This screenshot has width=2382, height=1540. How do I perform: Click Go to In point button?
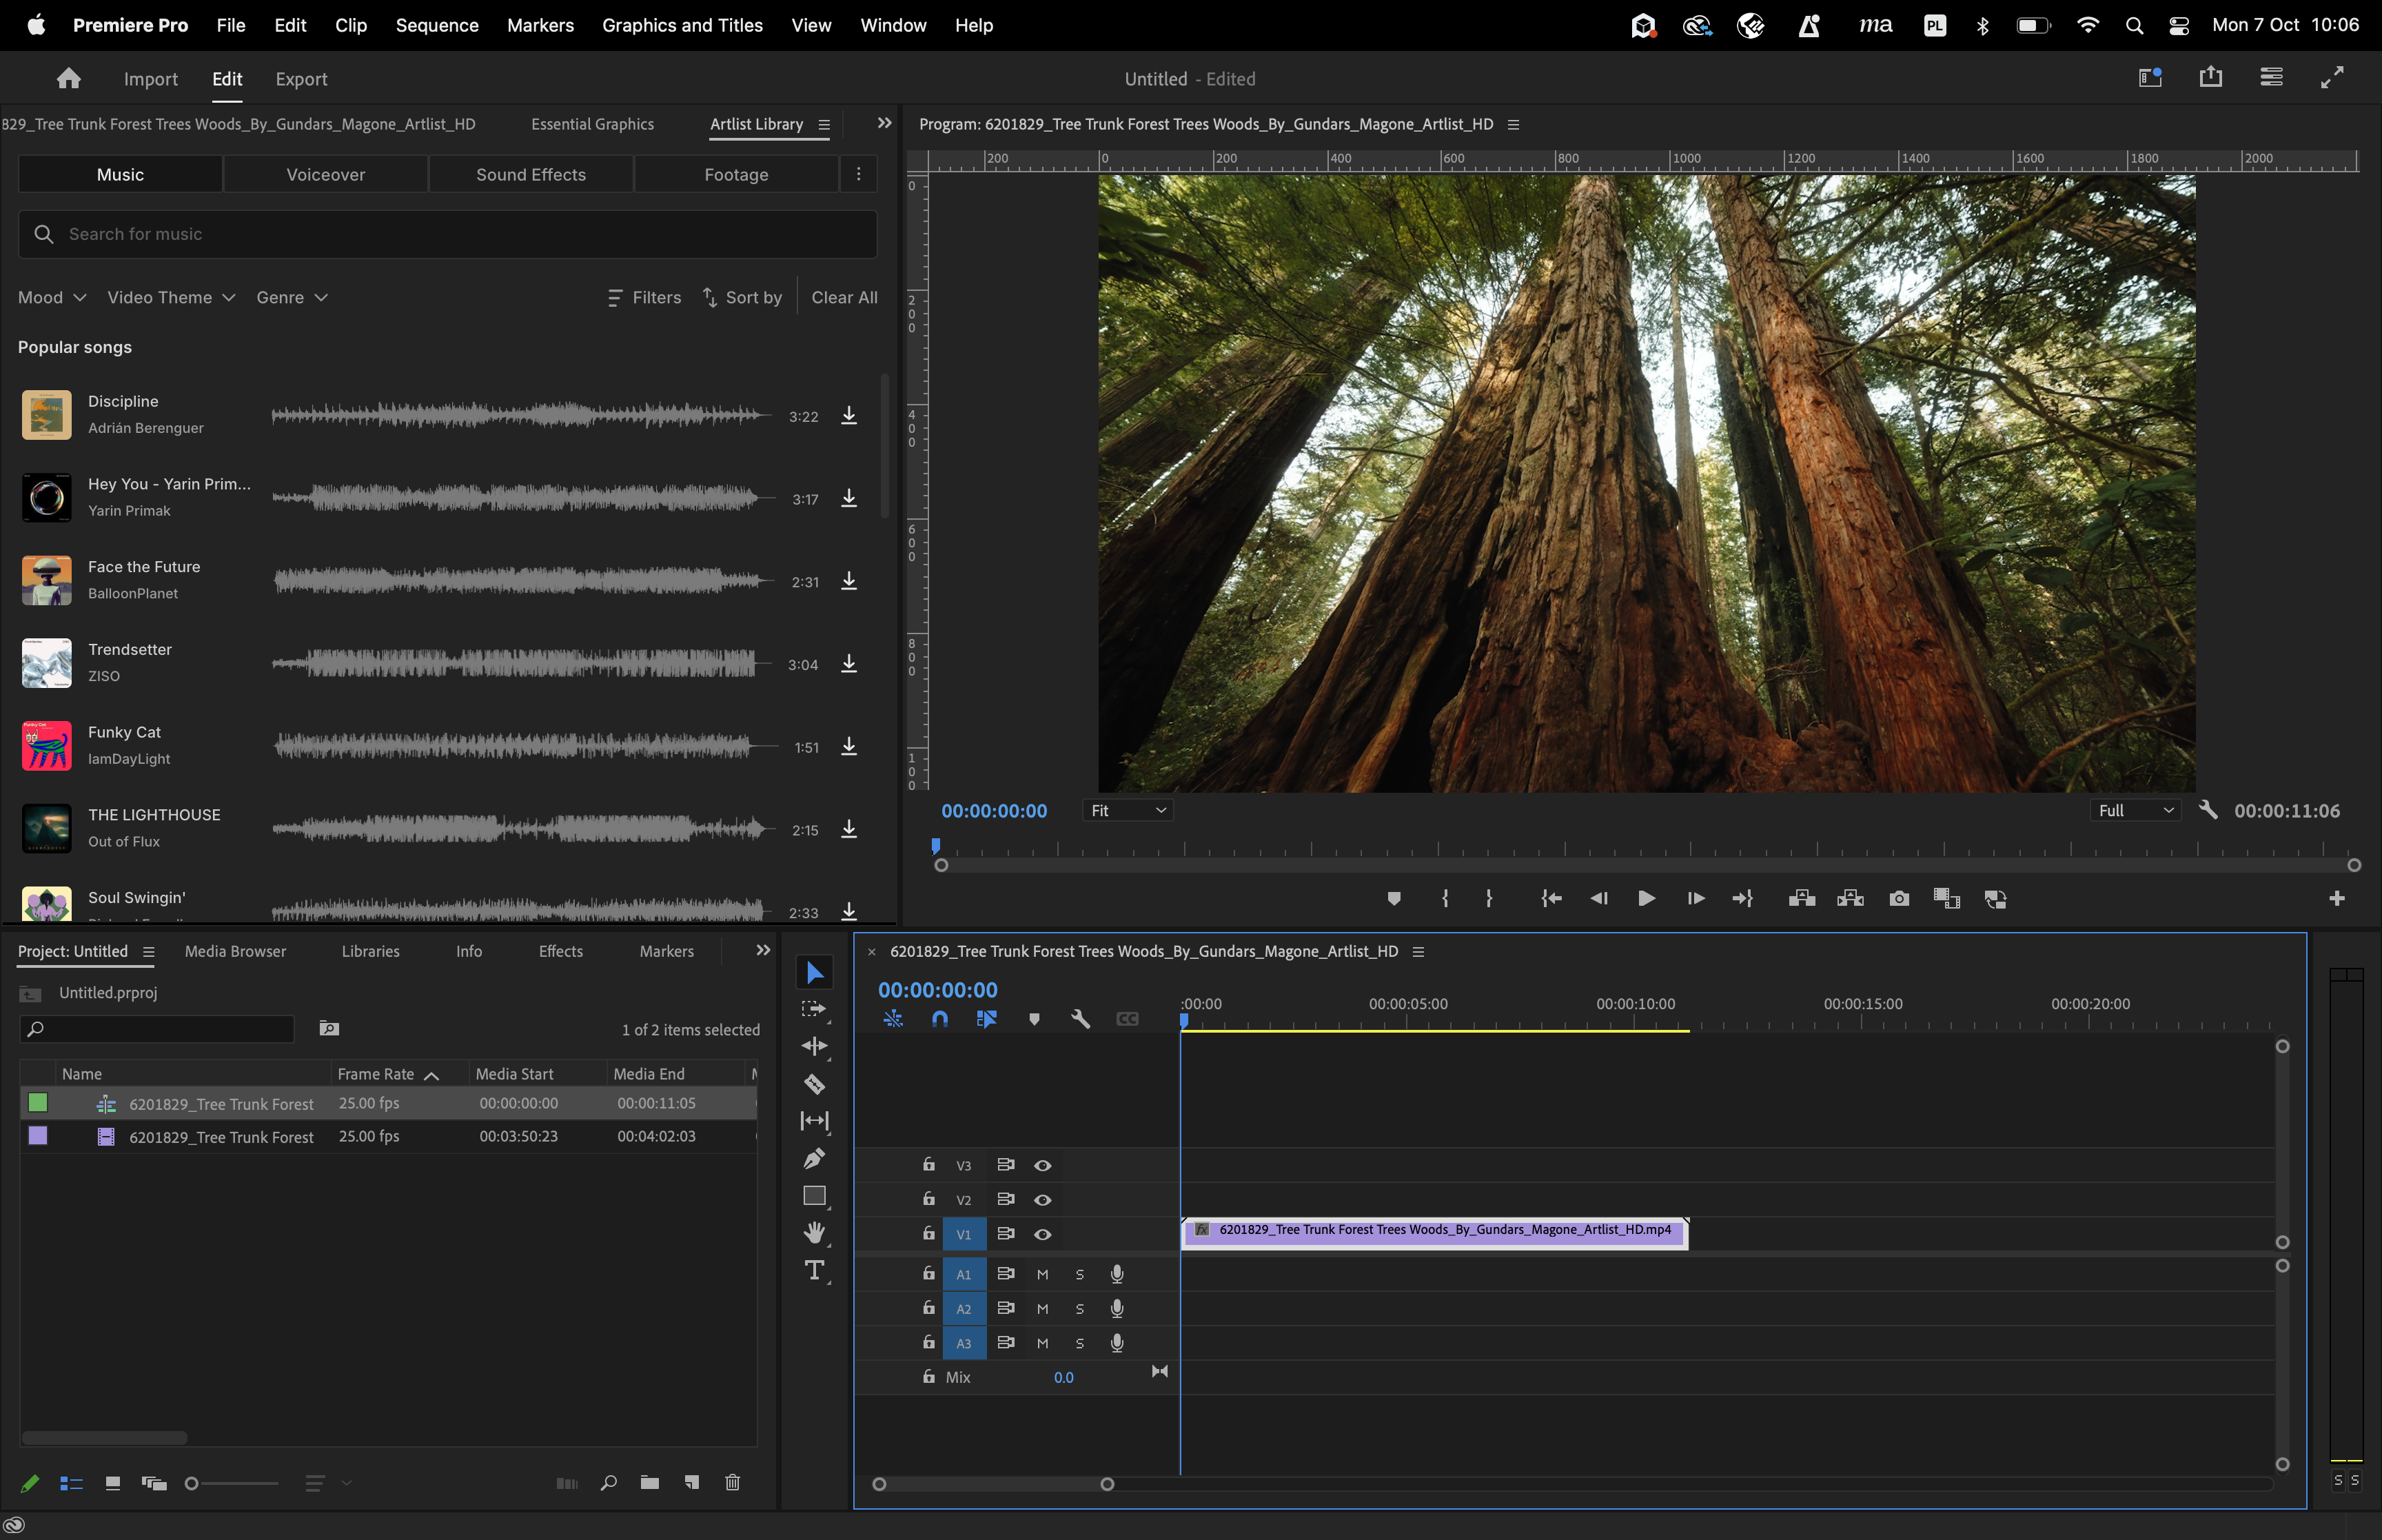coord(1551,898)
